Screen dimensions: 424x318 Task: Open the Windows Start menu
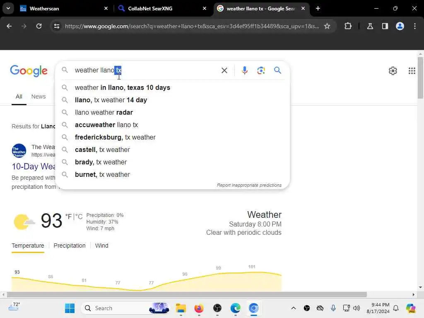(x=70, y=308)
